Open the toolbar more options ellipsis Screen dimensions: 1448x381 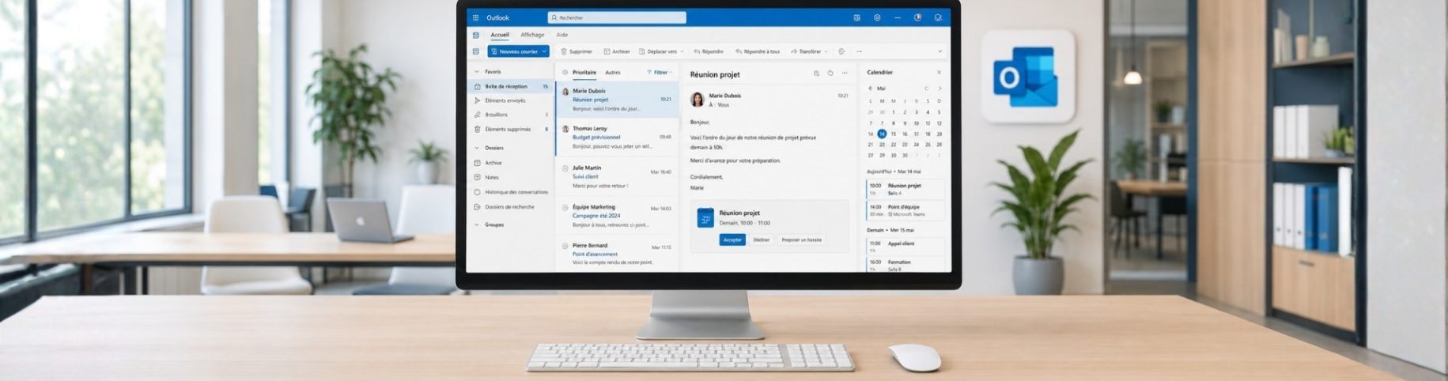[860, 51]
